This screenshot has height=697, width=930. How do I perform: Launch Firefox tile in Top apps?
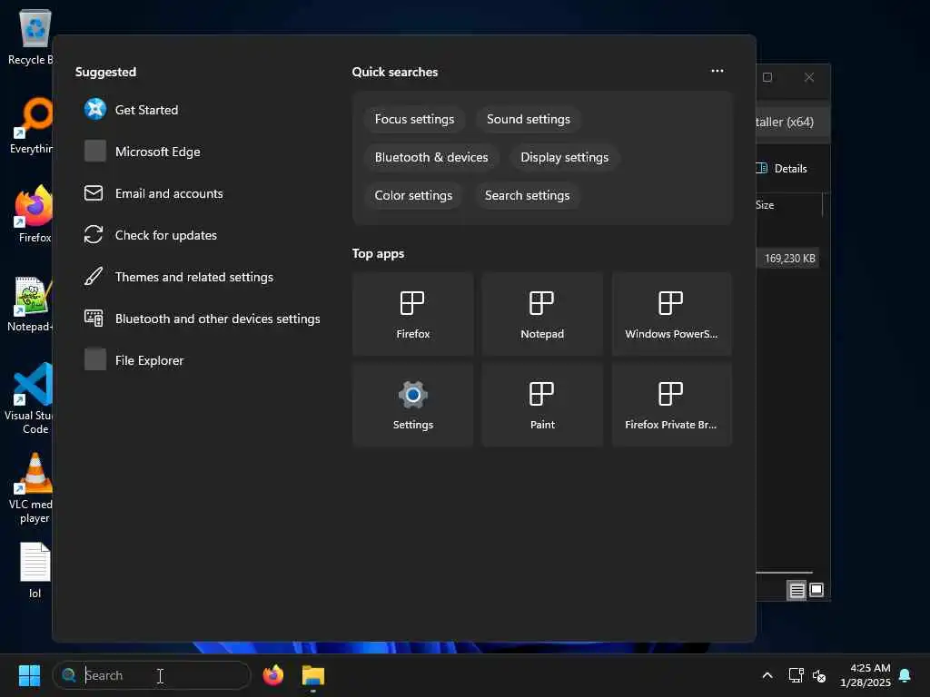click(413, 314)
